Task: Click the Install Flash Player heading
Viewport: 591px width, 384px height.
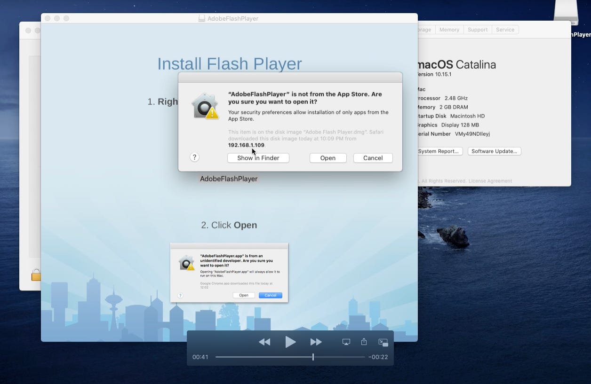Action: 230,64
